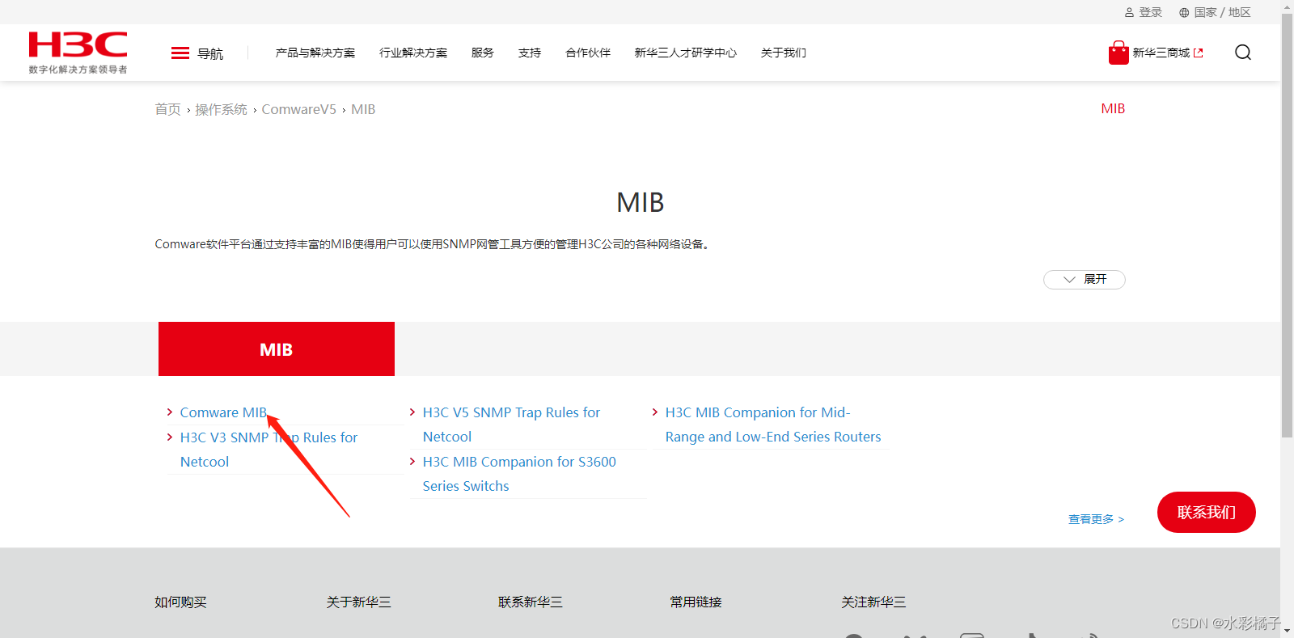Click the scrollbar down arrow
The width and height of the screenshot is (1294, 638).
[1288, 631]
